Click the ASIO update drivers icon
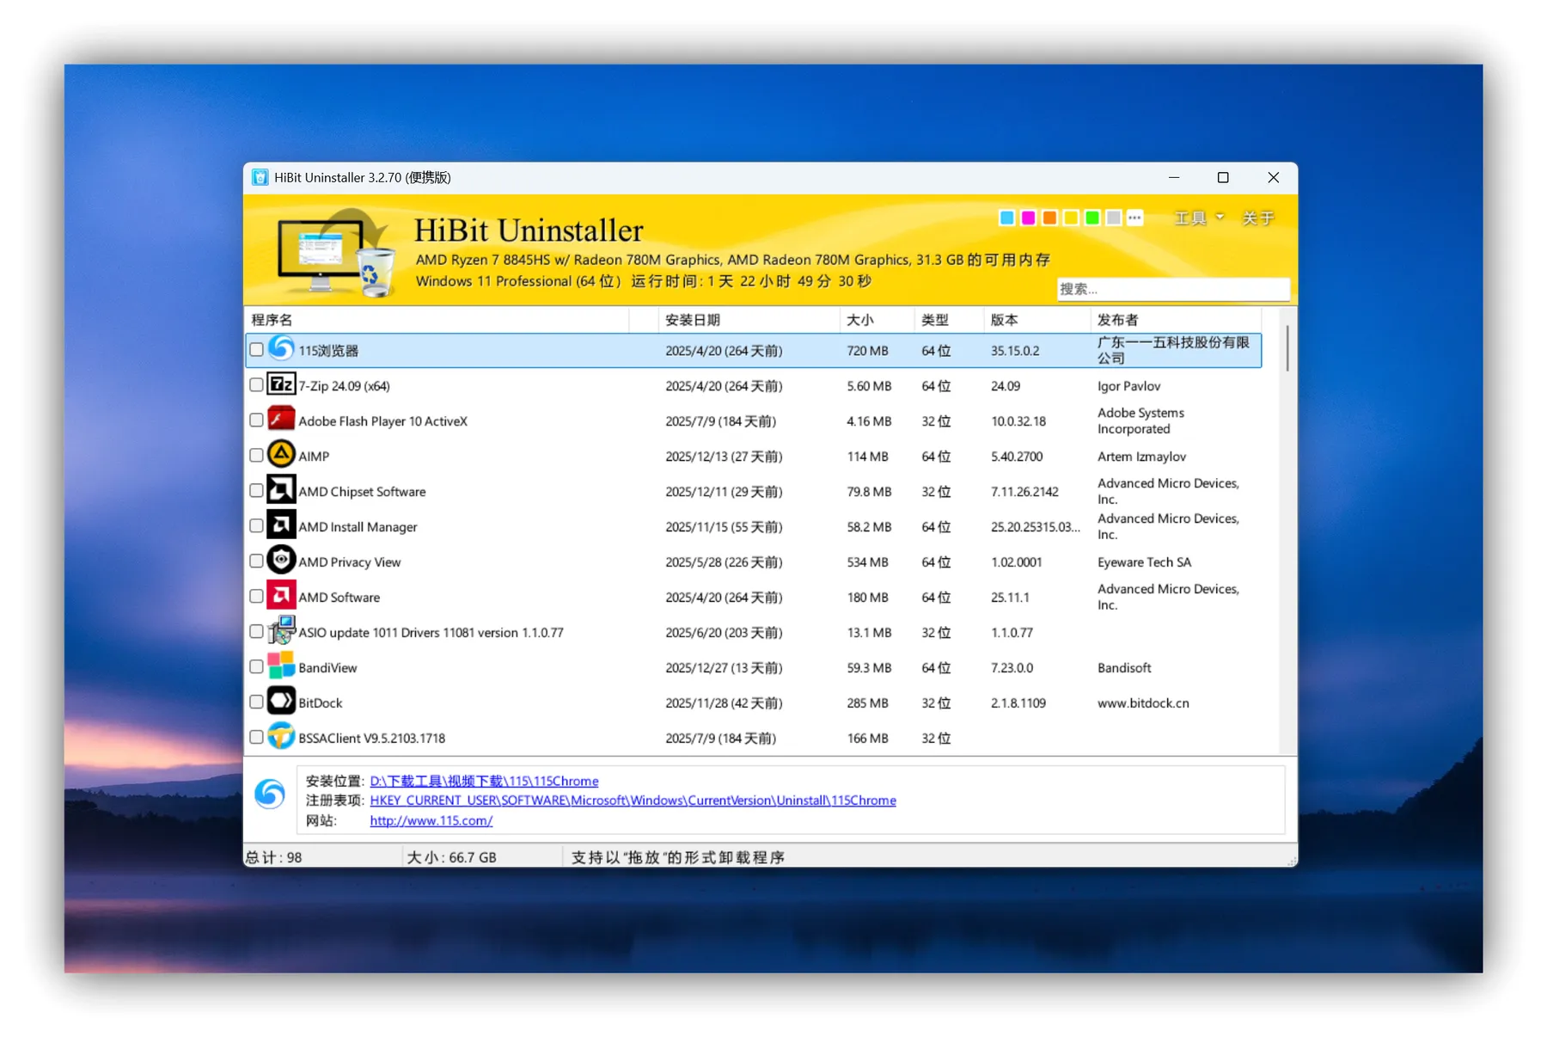 click(280, 631)
